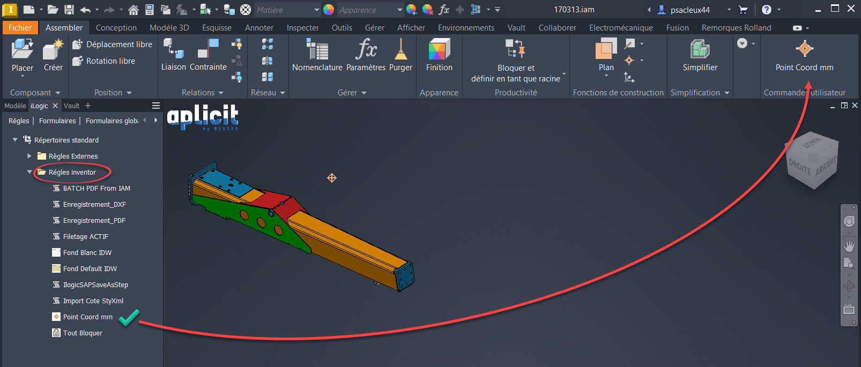Image resolution: width=861 pixels, height=367 pixels.
Task: Click the Déplacement libre button
Action: tap(113, 44)
